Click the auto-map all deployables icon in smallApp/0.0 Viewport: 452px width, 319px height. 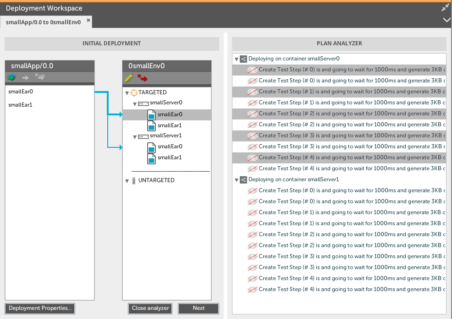point(11,77)
